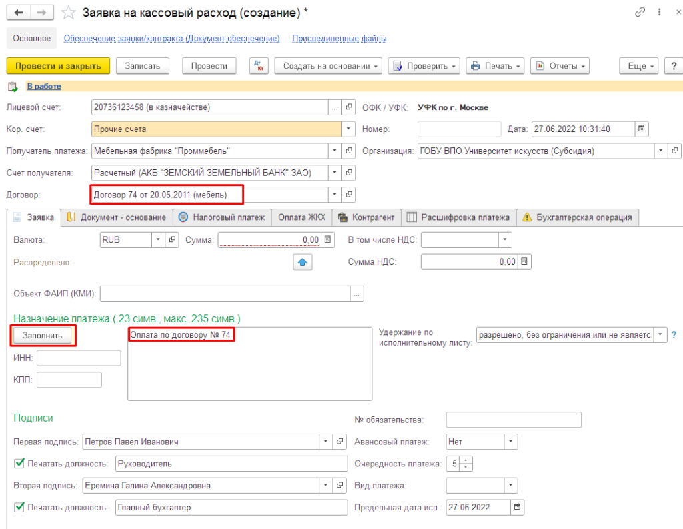
Task: Click ellipsis button in Лицевой счет field
Action: point(335,107)
